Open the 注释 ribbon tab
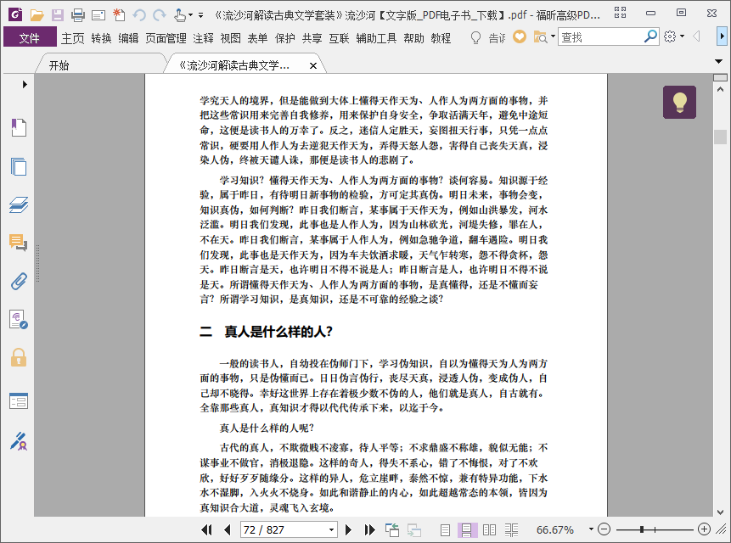 click(203, 37)
